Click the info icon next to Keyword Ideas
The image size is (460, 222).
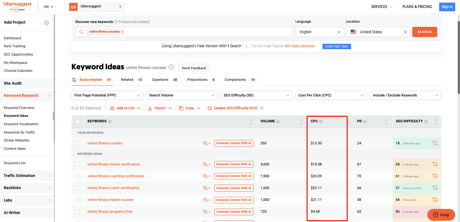tap(171, 67)
